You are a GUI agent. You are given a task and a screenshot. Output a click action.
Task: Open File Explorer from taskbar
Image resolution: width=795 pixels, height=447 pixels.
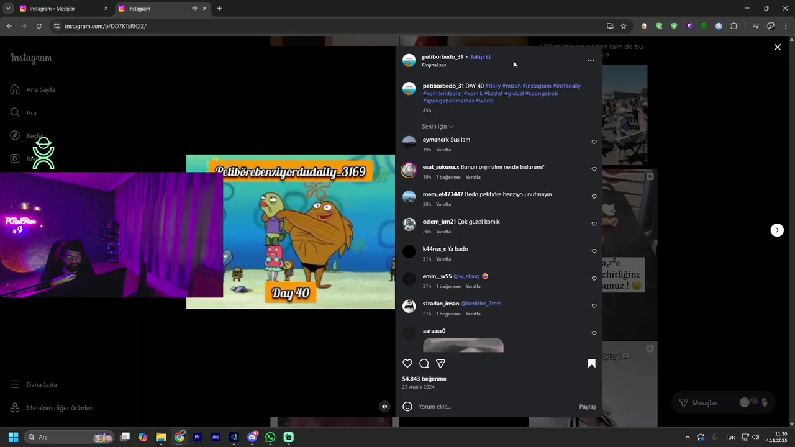pos(161,437)
